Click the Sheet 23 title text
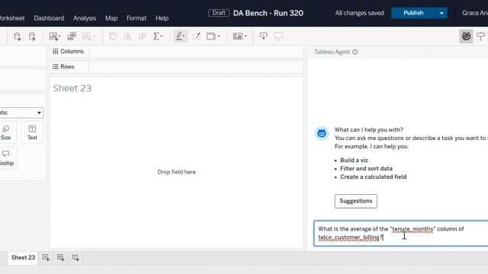 pos(72,88)
